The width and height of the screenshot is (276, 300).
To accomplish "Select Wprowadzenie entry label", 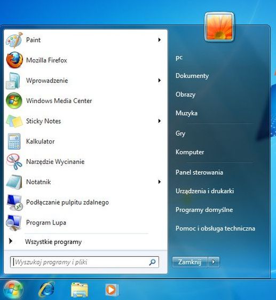I will 47,81.
